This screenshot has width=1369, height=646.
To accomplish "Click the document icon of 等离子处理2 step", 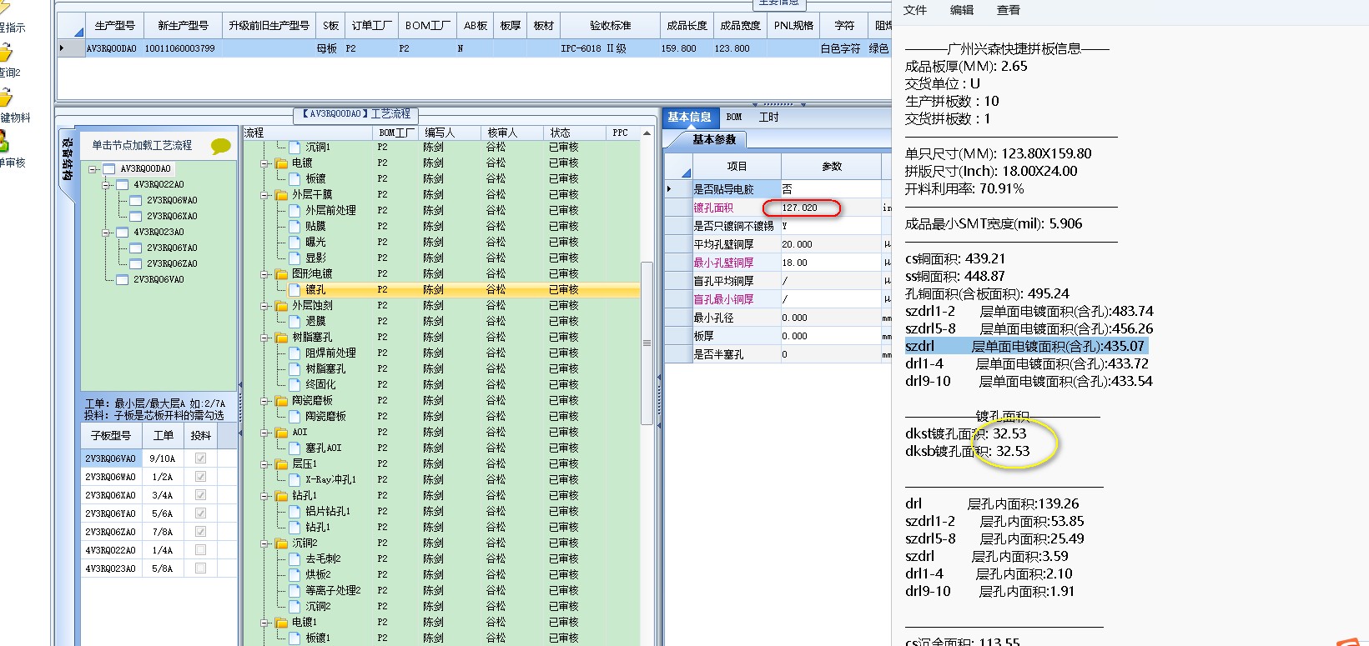I will point(294,590).
